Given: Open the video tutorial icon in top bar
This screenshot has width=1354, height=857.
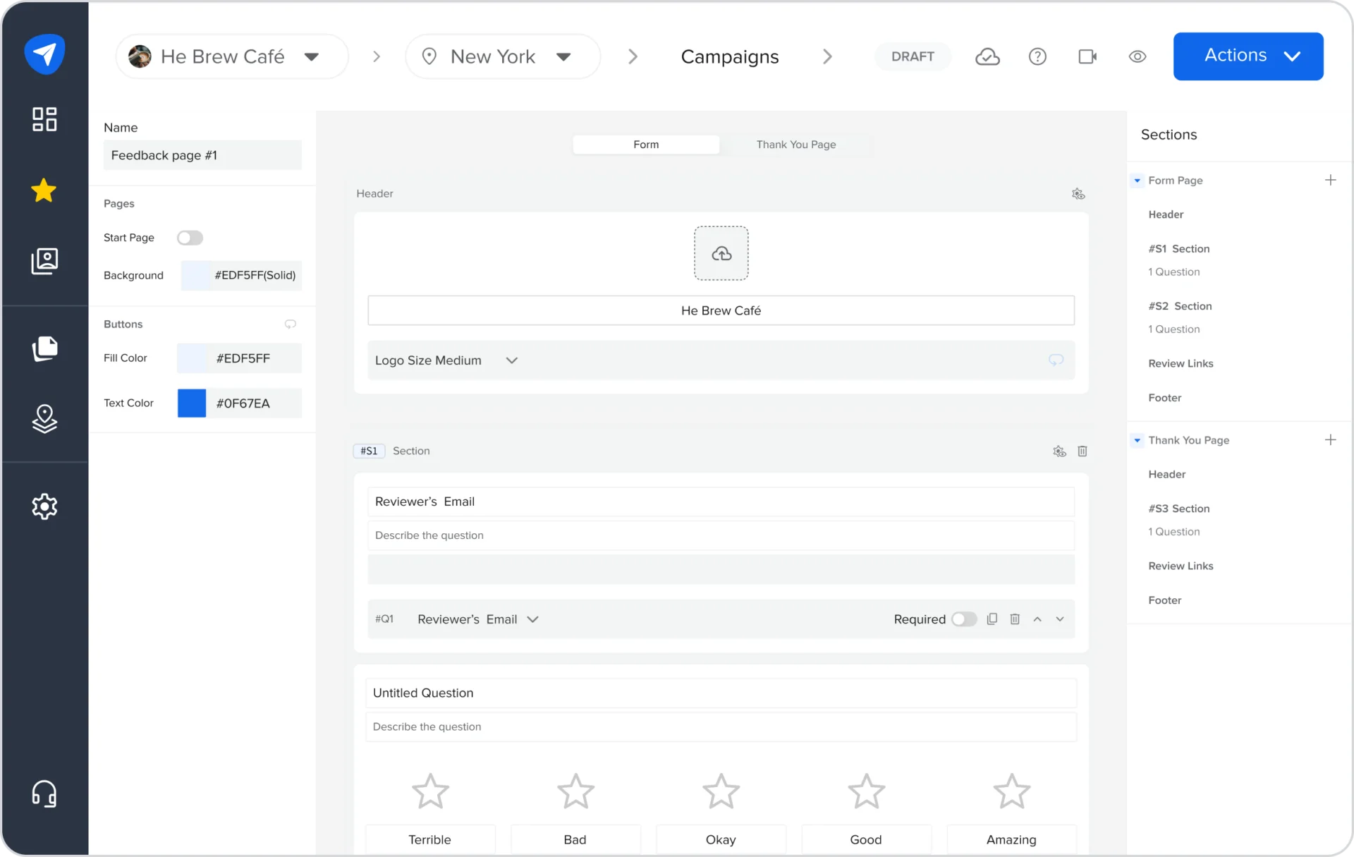Looking at the screenshot, I should click(1086, 56).
